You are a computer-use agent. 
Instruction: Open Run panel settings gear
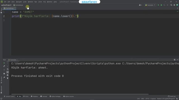pos(175,60)
